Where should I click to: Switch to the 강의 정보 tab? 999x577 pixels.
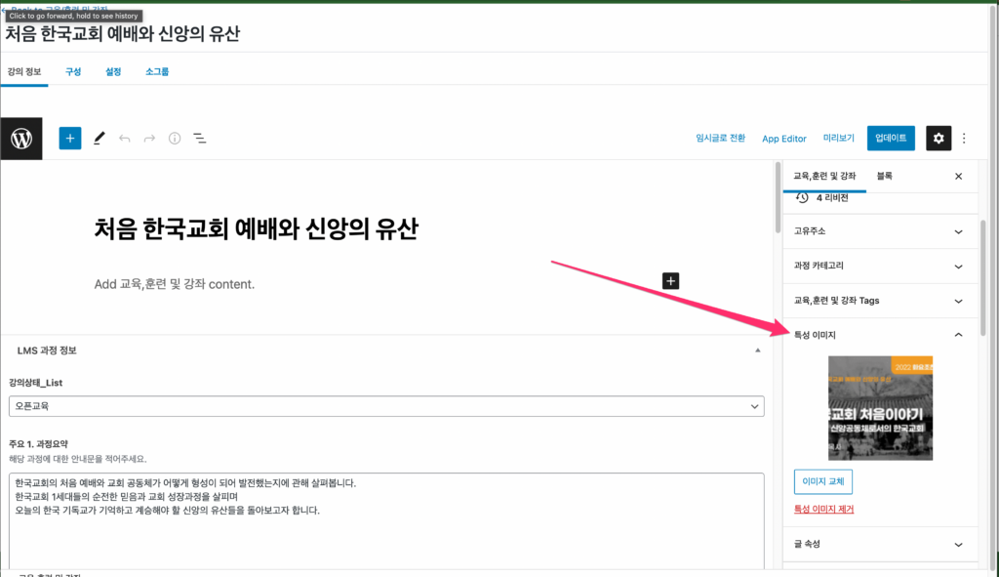[x=24, y=71]
